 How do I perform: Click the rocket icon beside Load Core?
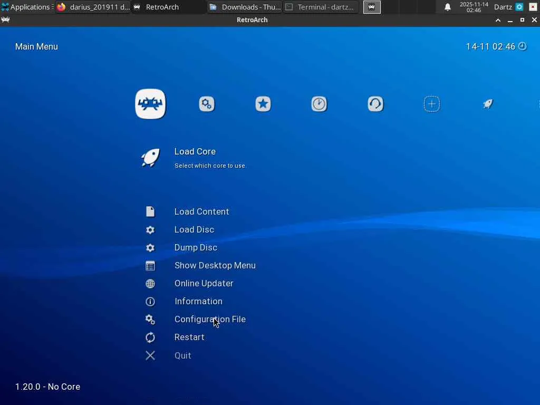point(150,158)
